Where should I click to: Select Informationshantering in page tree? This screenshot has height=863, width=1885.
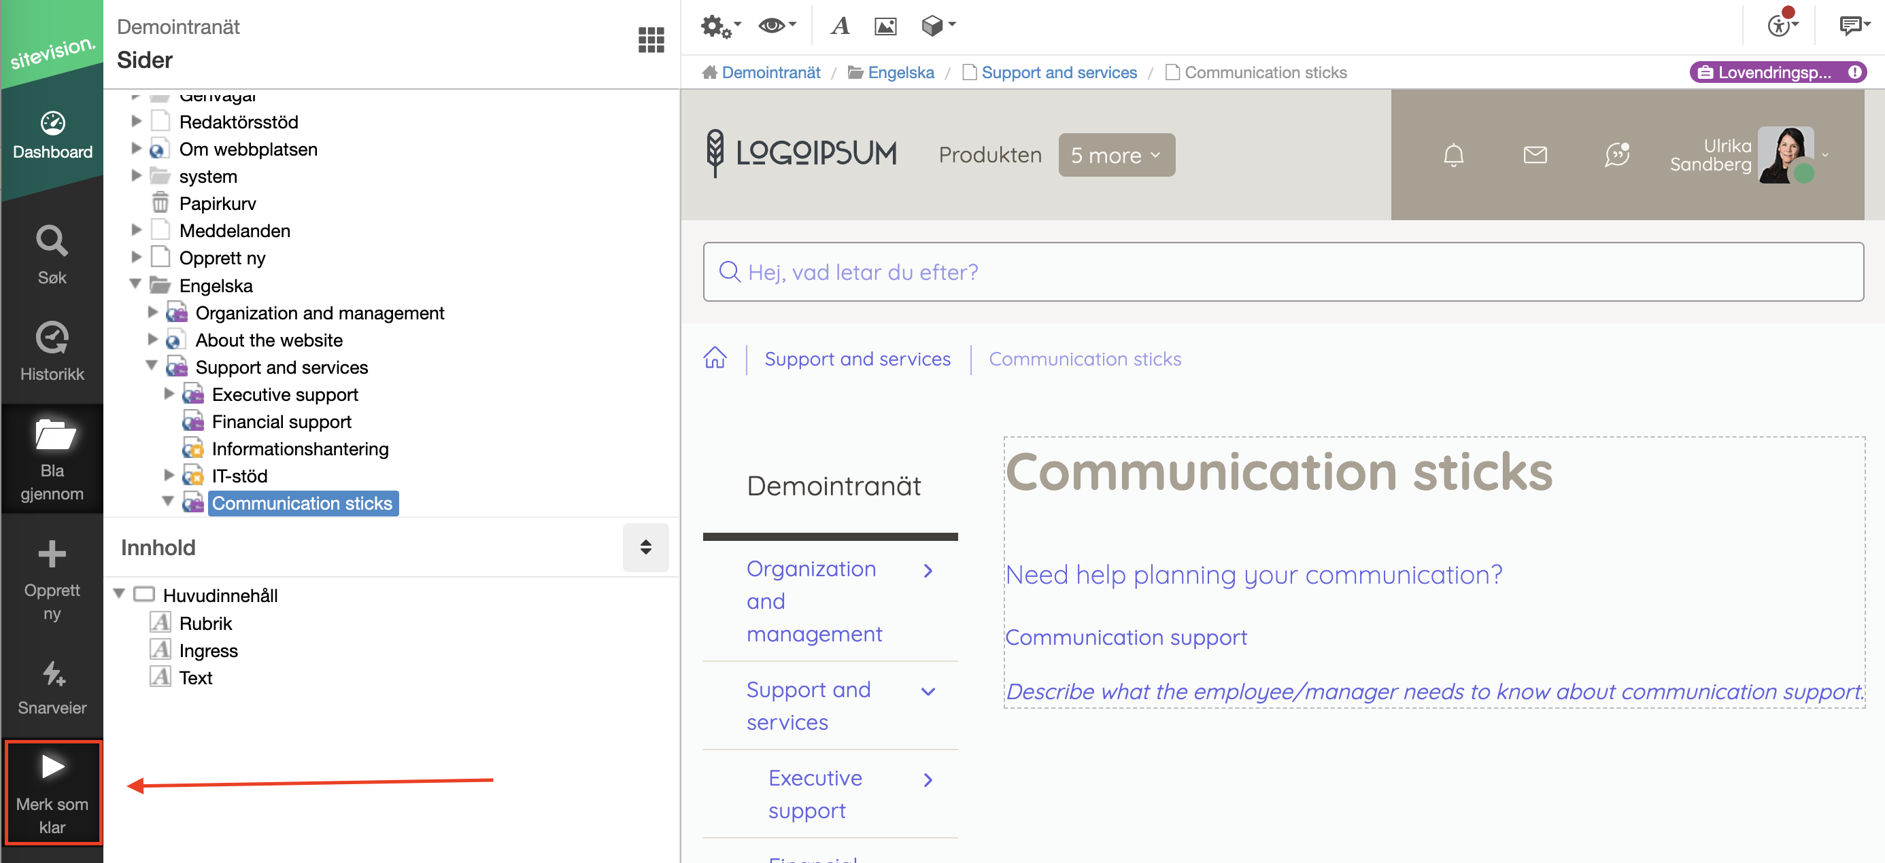click(300, 448)
